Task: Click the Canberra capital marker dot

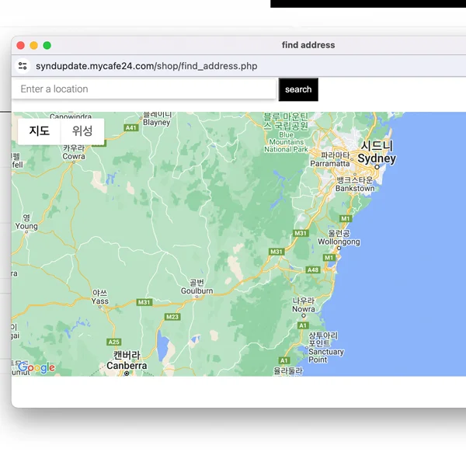Action: tap(127, 374)
